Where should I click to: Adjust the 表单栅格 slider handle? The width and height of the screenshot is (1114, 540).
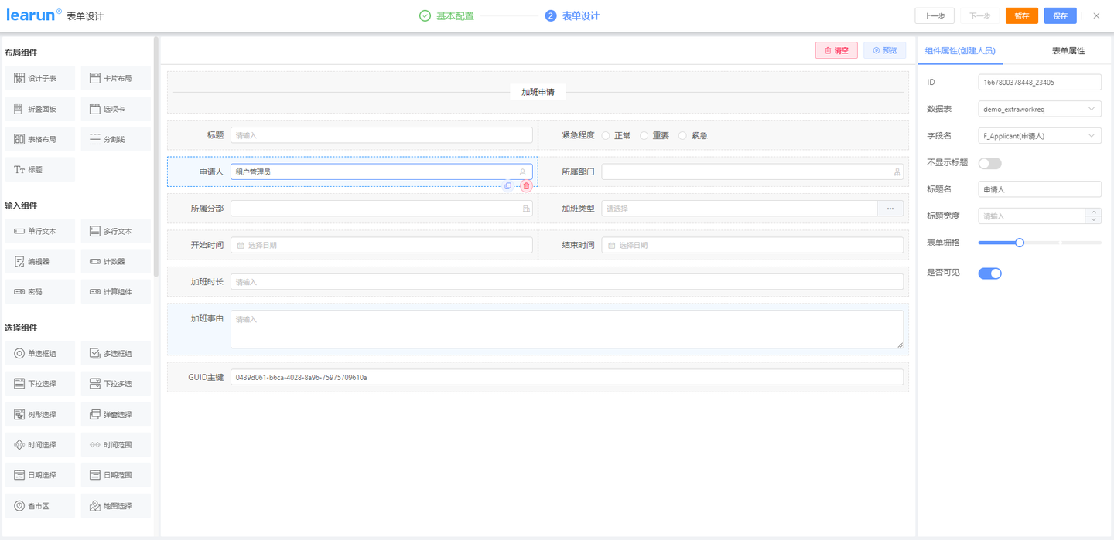click(1020, 243)
